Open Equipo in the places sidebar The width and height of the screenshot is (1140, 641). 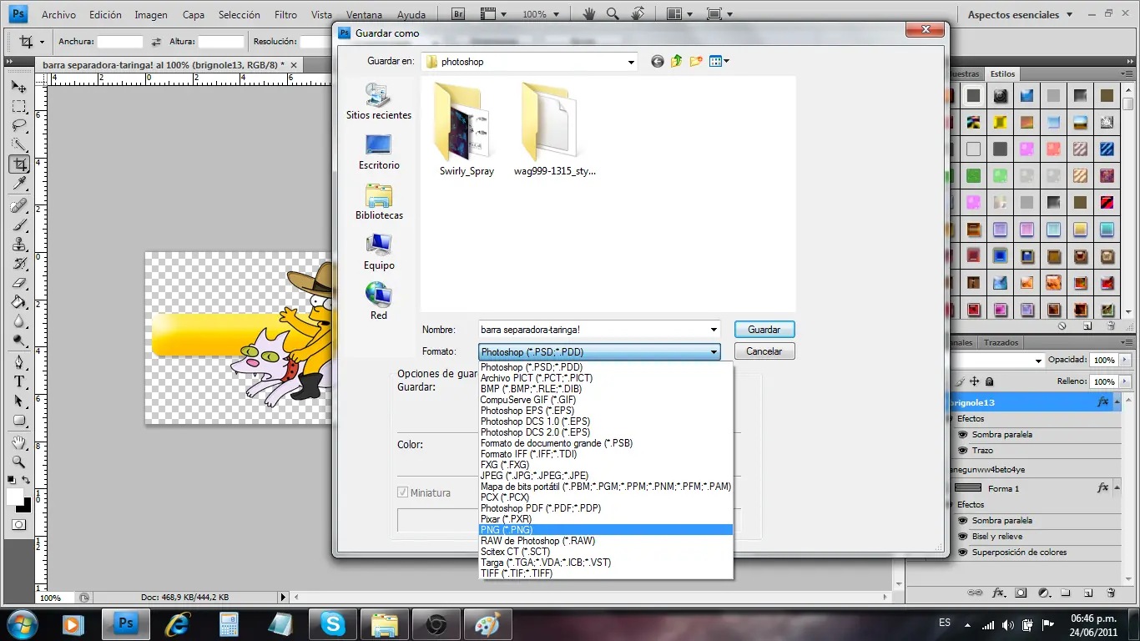tap(379, 251)
